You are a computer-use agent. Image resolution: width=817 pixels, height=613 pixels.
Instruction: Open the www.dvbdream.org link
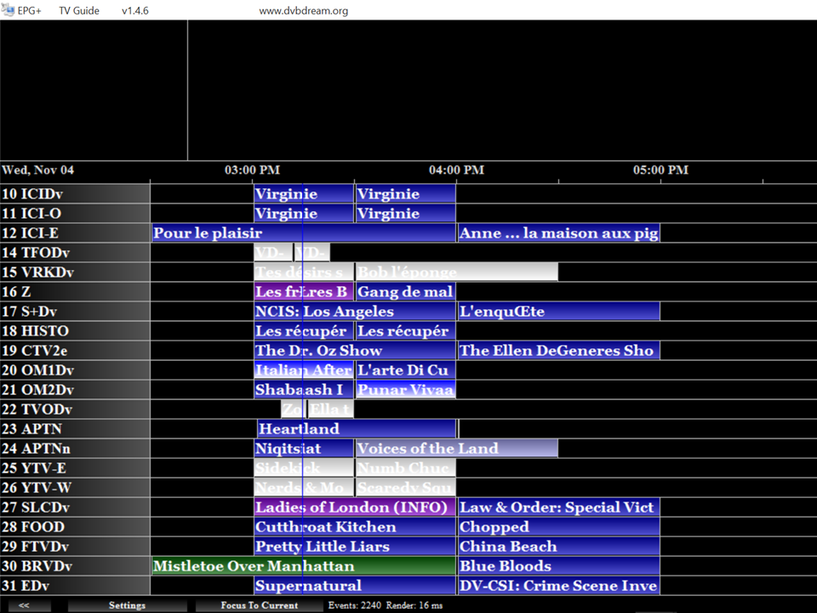(x=303, y=10)
